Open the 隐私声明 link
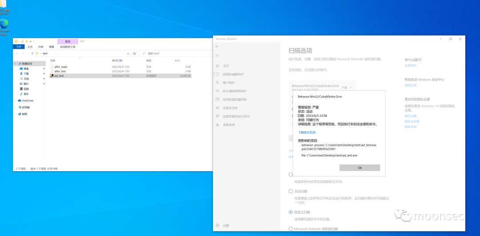The height and width of the screenshot is (236, 480). [x=411, y=127]
